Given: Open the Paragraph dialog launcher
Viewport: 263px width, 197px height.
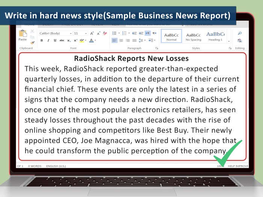Looking at the screenshot, I should click(157, 48).
